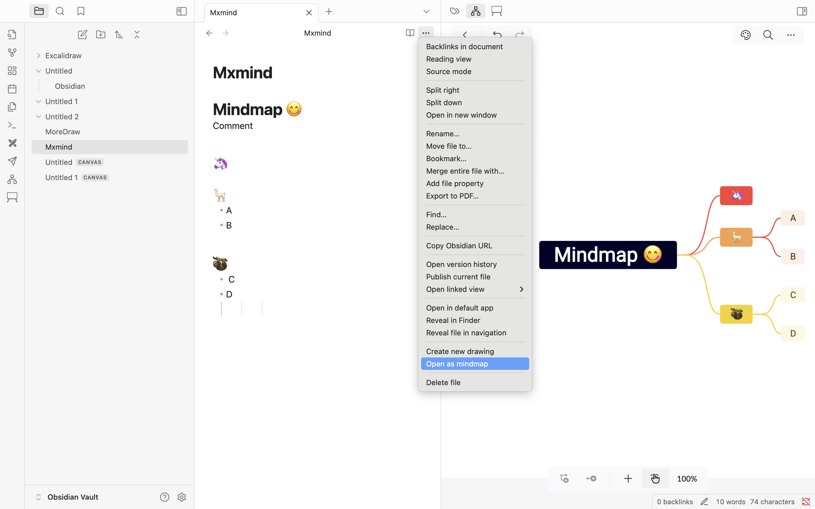The image size is (815, 509).
Task: Select the red unicorn mindmap node
Action: 736,196
